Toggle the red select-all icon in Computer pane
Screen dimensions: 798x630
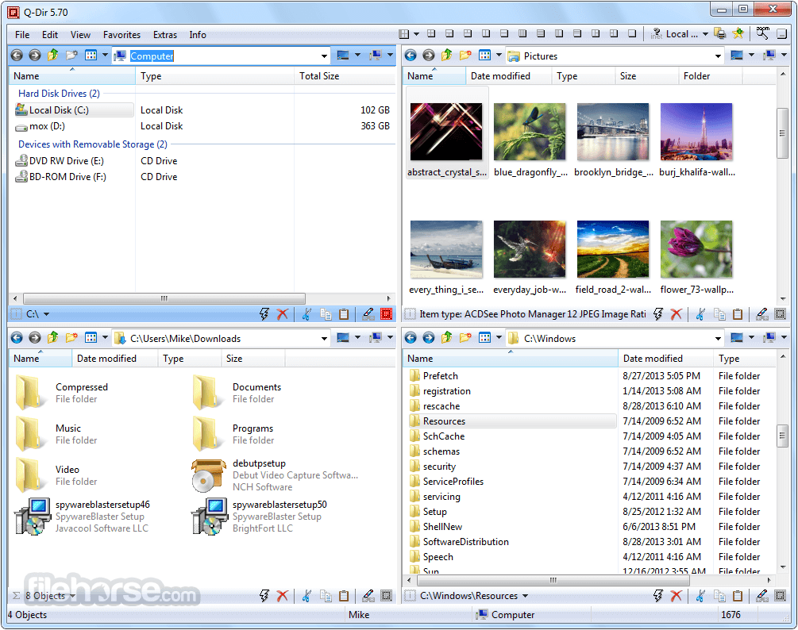387,314
